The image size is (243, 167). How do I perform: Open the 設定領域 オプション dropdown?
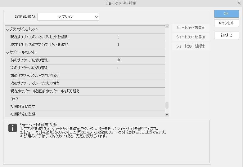coord(68,17)
